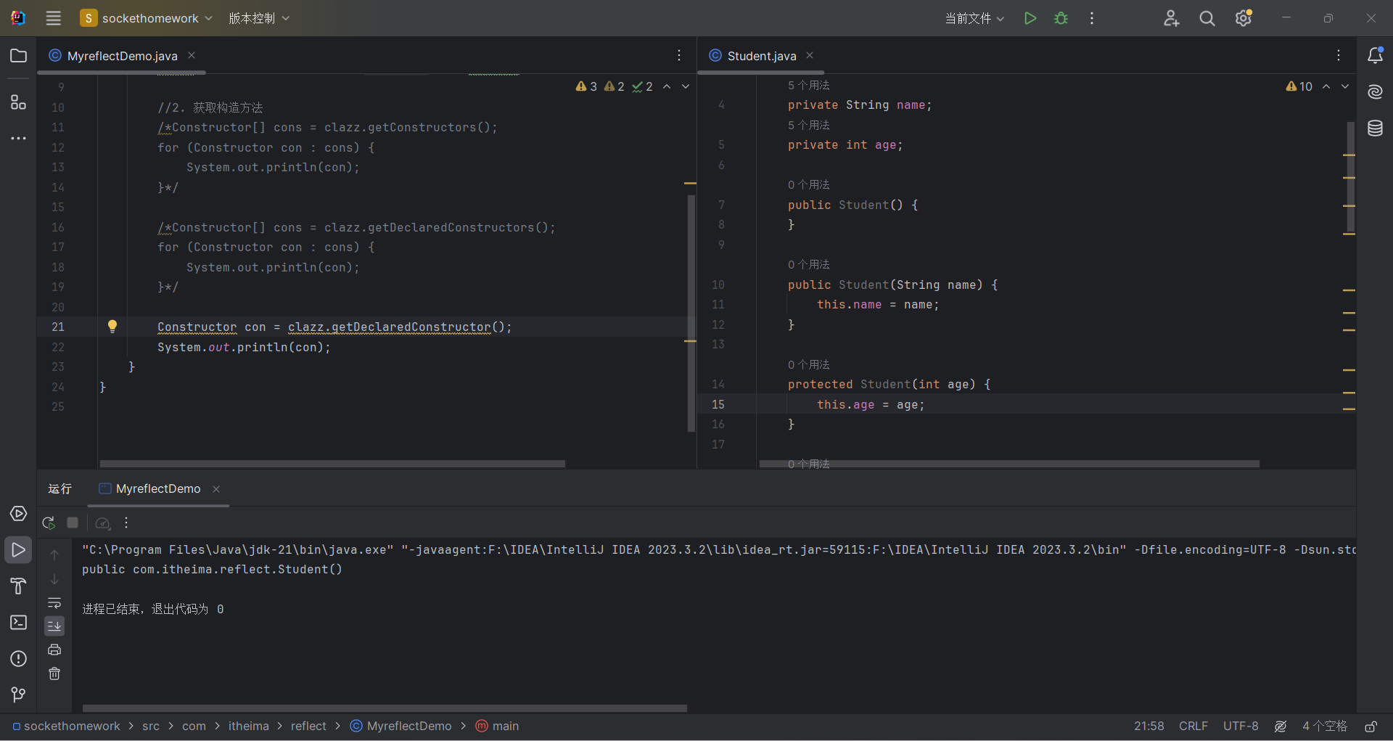The width and height of the screenshot is (1393, 741).
Task: Open right editor tab options menu
Action: point(1339,55)
